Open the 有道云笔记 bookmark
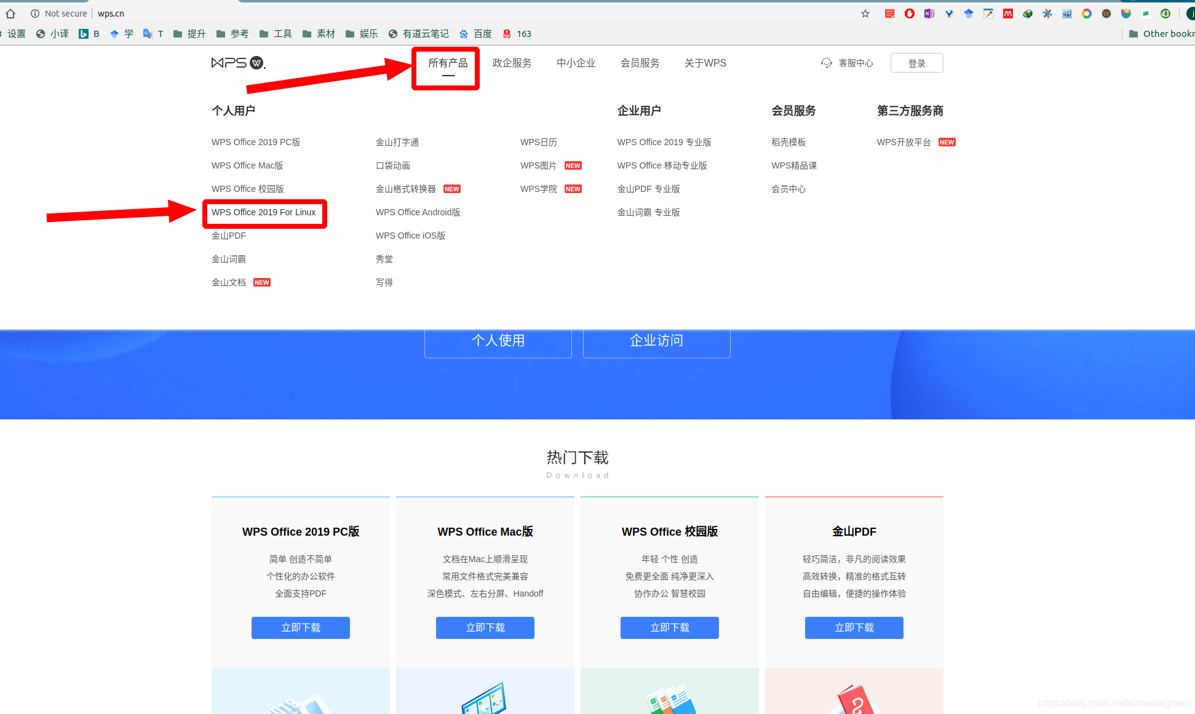This screenshot has height=714, width=1195. pos(419,34)
